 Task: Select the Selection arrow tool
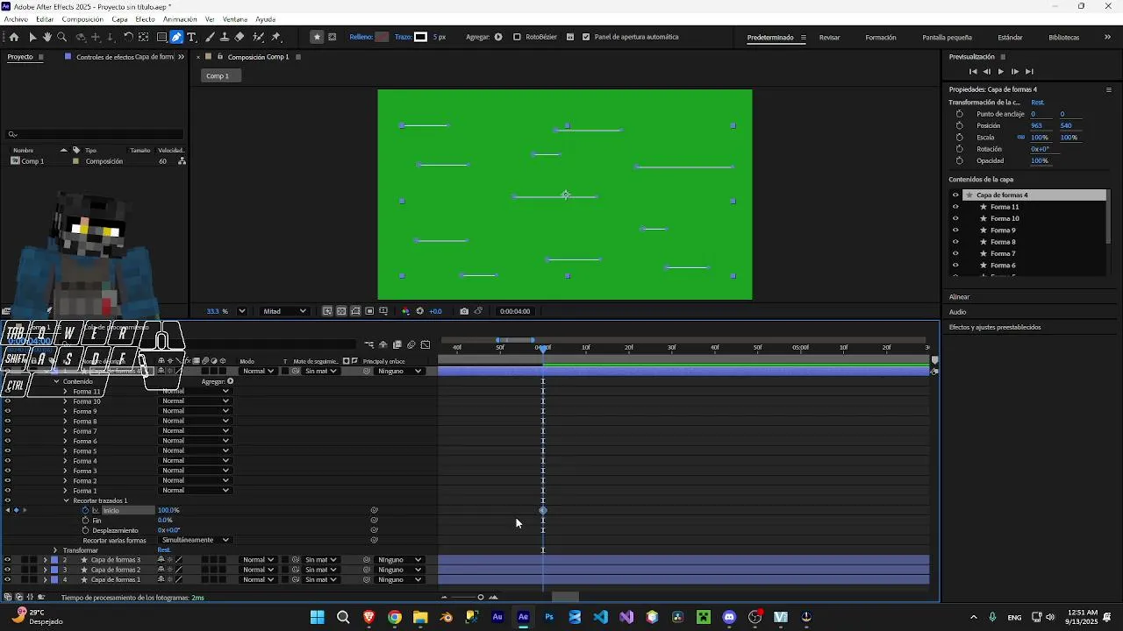(32, 37)
